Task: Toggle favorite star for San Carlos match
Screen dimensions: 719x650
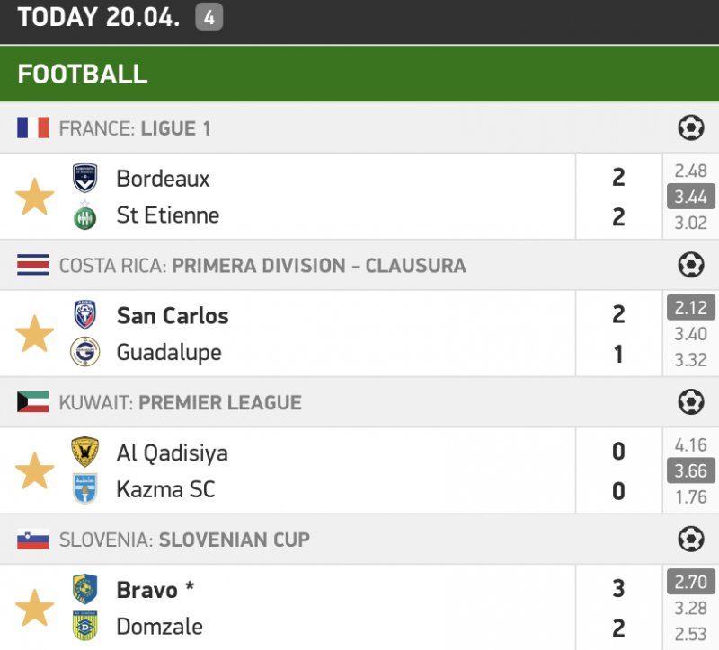Action: tap(35, 333)
